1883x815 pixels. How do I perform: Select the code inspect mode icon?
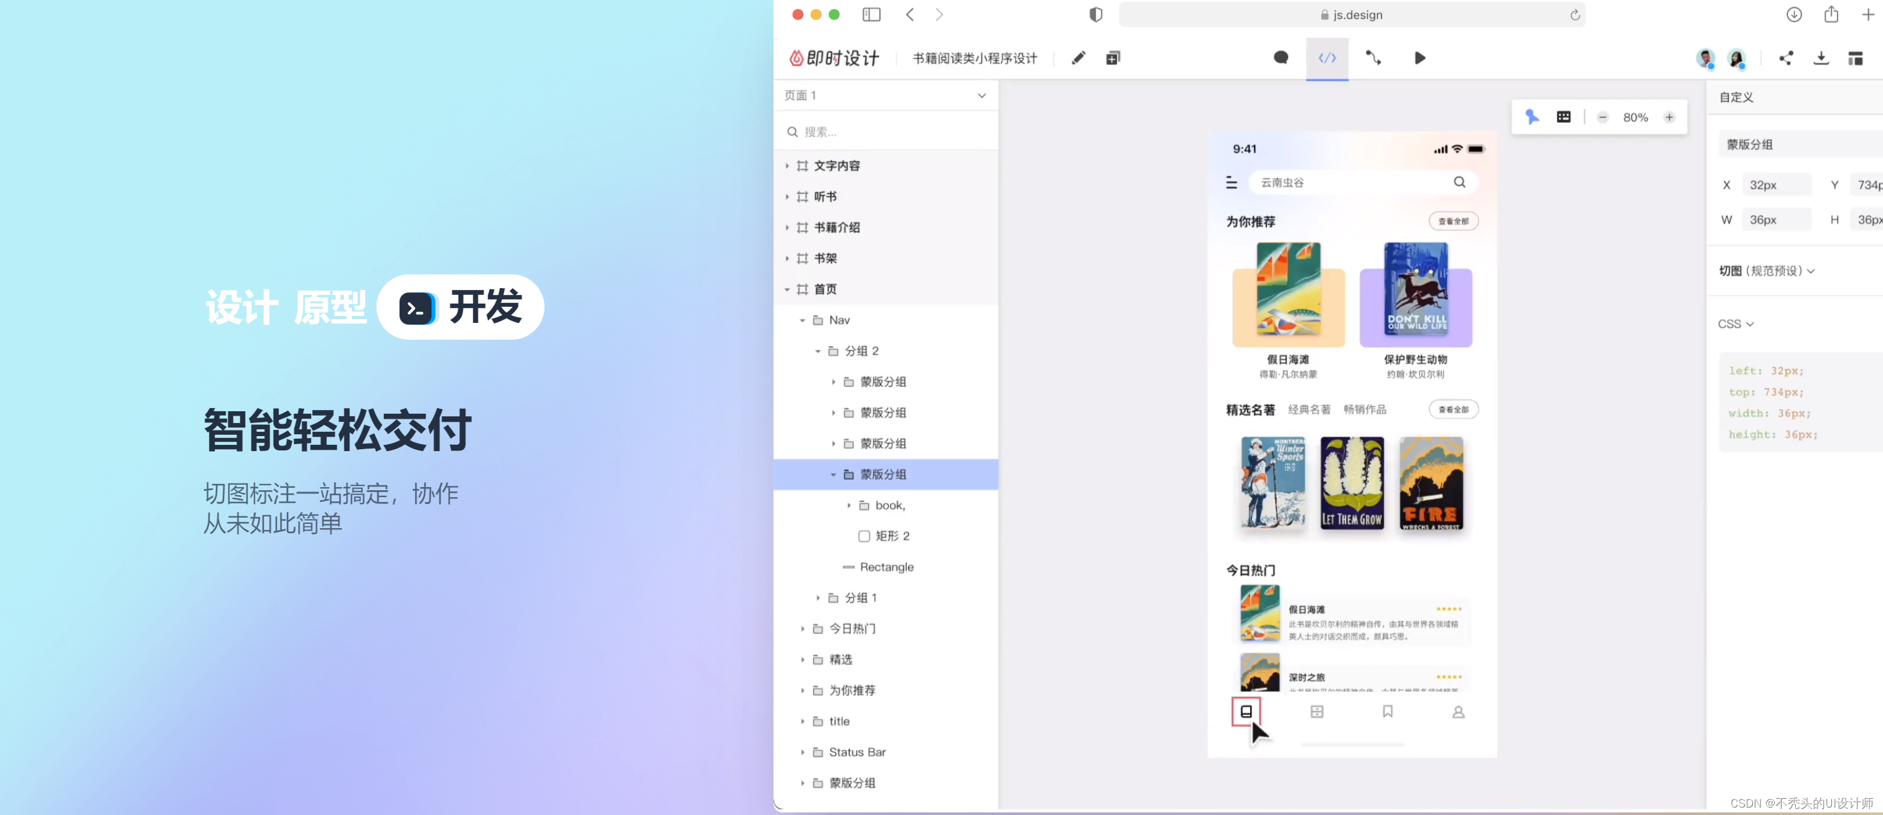[x=1327, y=58]
